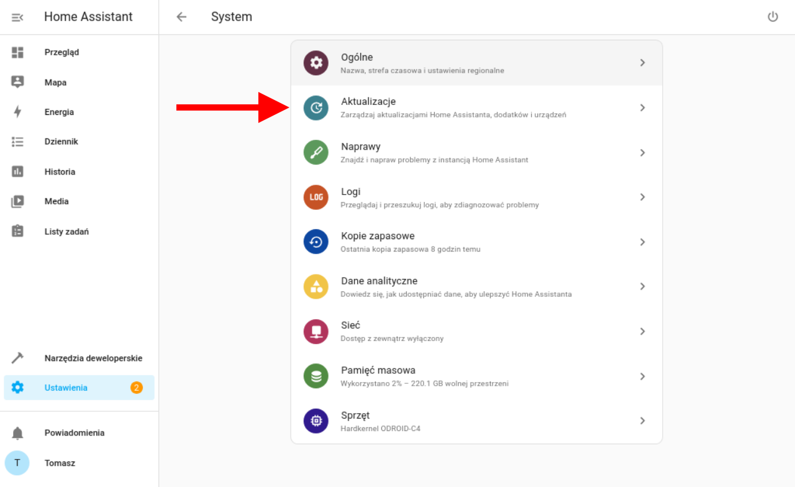Click the Aktualizacje update icon
Screen dimensions: 795x487
[x=316, y=107]
